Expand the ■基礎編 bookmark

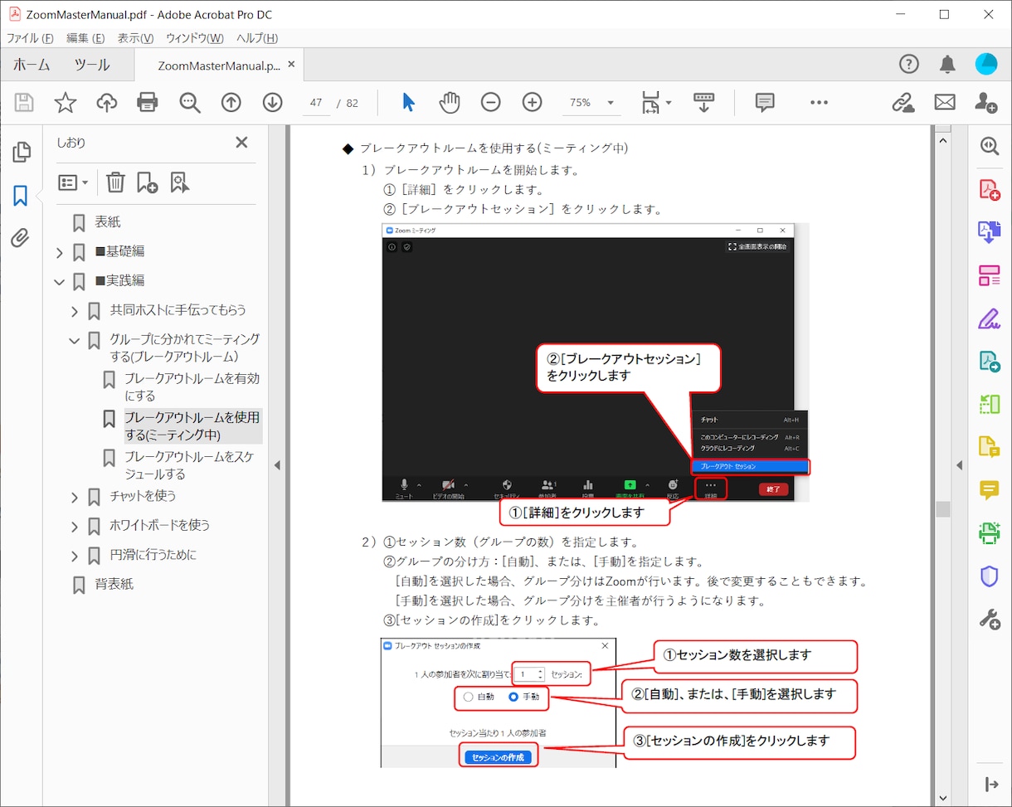tap(59, 251)
